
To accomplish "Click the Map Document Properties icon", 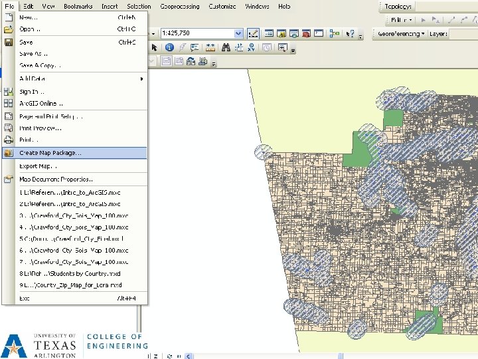I will 9,179.
